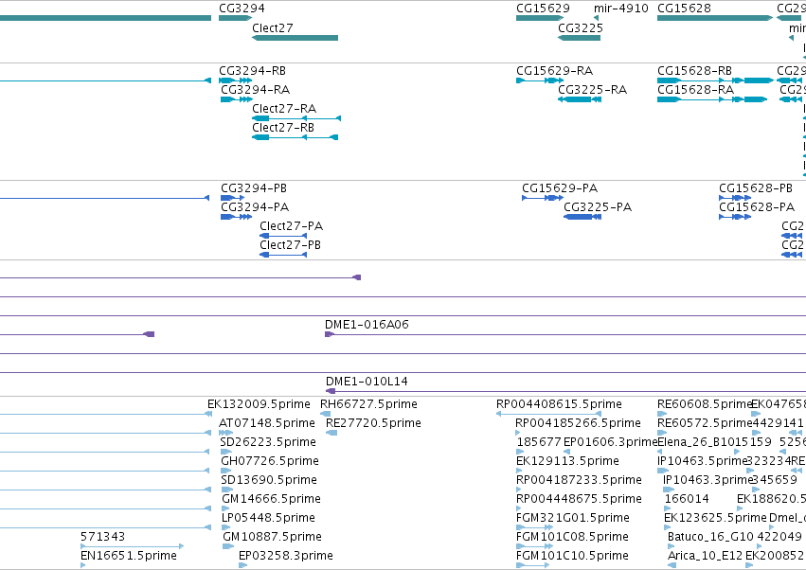Select protein CG3294-PB
Screen dimensions: 806x570
232,198
